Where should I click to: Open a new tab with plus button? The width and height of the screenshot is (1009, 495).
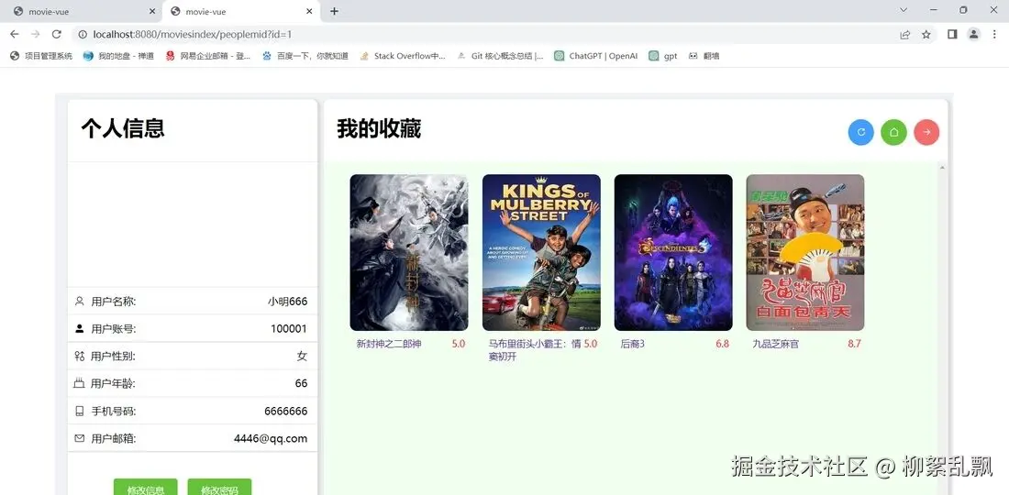click(334, 11)
